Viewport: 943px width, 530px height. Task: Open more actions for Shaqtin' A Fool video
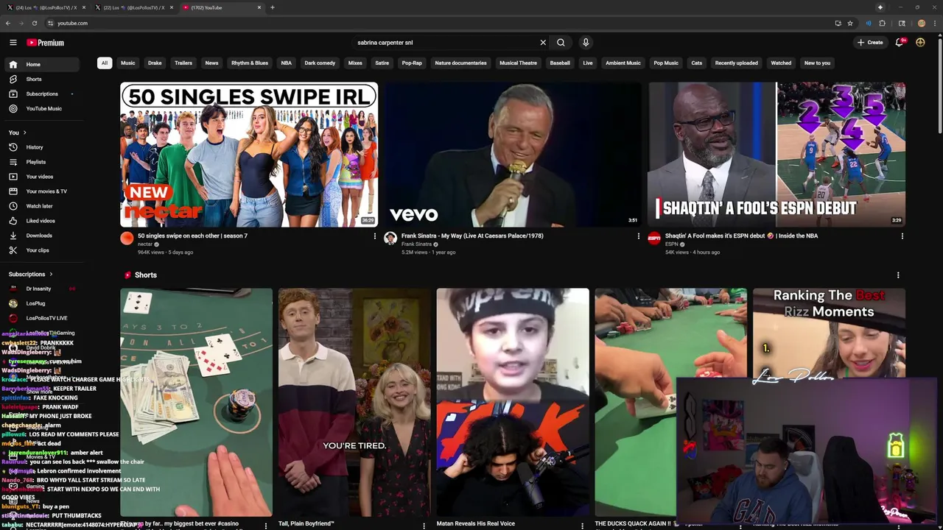902,236
